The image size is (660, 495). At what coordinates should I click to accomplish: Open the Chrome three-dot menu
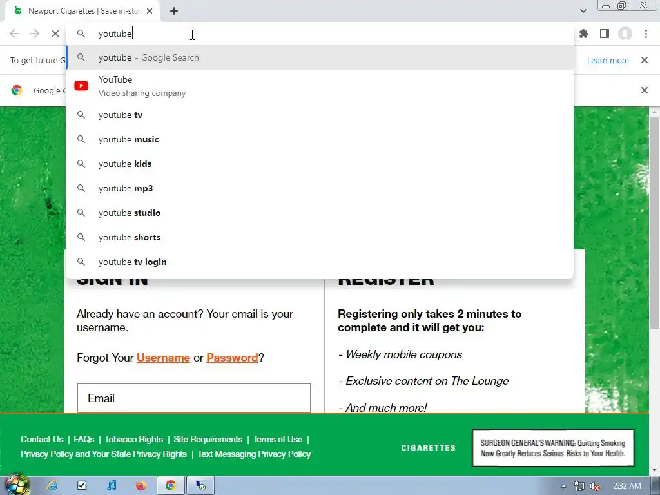coord(646,34)
